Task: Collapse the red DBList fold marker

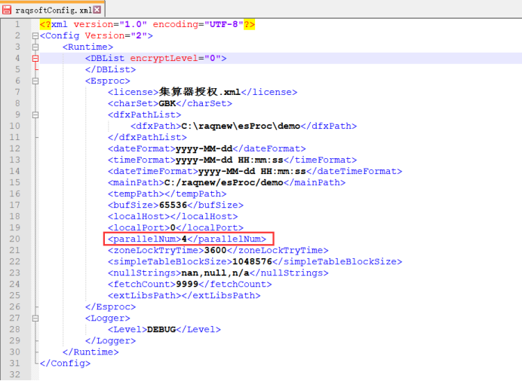Action: click(x=35, y=59)
